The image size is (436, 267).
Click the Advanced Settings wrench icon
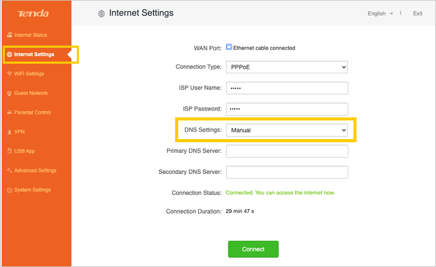tap(9, 170)
